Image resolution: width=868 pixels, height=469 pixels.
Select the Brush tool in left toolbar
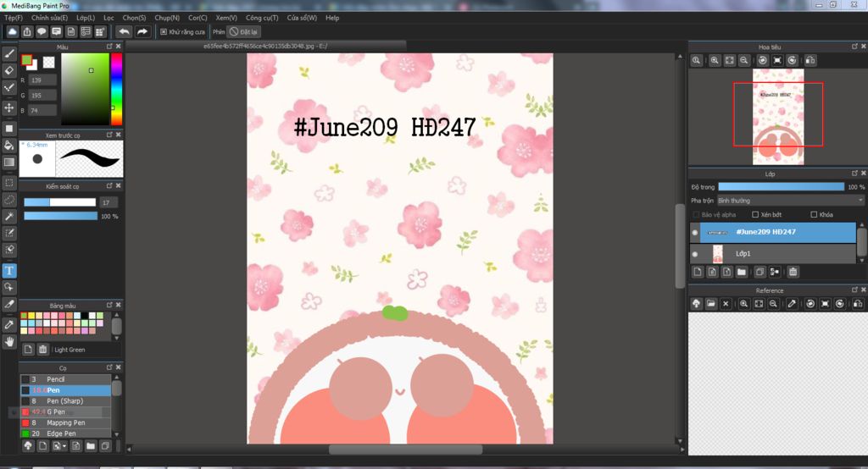(x=8, y=53)
